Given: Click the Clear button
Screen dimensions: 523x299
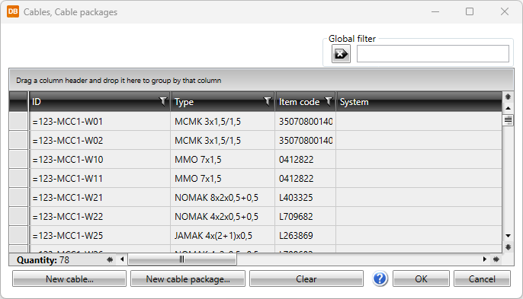Looking at the screenshot, I should 306,278.
